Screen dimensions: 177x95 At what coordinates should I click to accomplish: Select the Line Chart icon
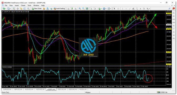(x=76, y=9)
